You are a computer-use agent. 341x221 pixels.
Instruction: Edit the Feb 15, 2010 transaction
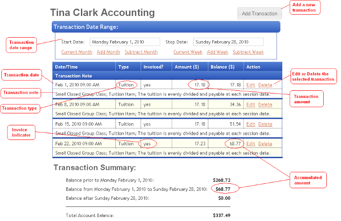pyautogui.click(x=250, y=124)
